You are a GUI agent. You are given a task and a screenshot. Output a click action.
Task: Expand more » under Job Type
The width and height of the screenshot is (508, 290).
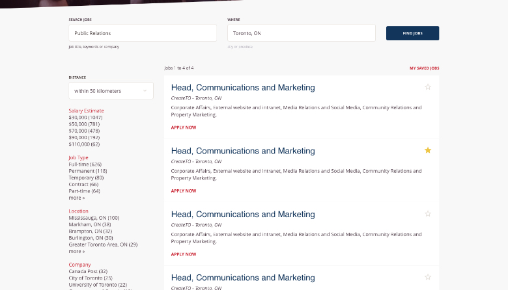tap(77, 198)
